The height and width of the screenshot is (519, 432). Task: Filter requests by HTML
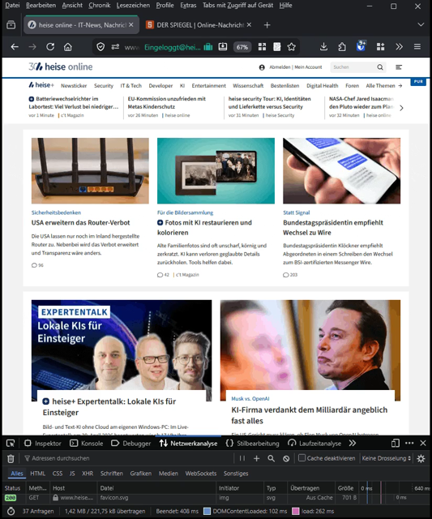[x=38, y=474]
